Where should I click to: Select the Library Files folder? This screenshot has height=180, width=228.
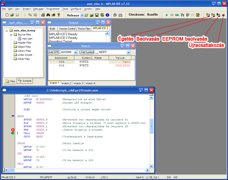pos(22,51)
